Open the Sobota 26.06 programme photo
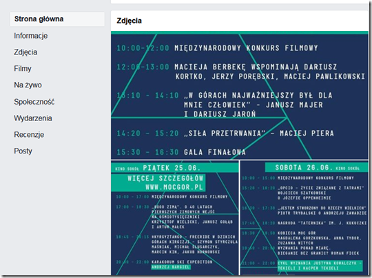This screenshot has height=278, width=372. pos(304,218)
